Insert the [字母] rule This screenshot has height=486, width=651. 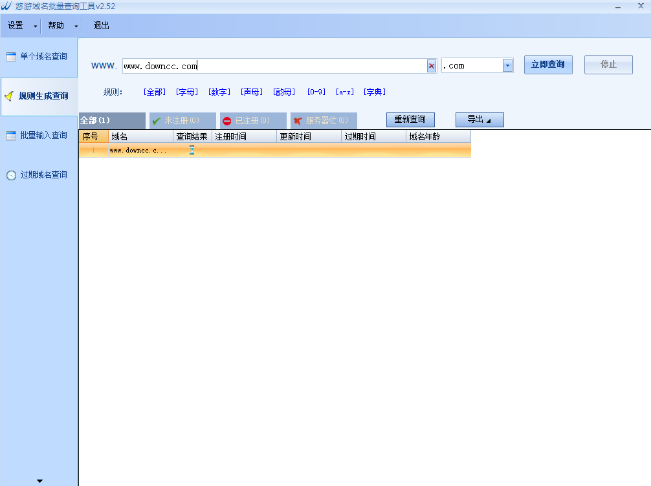[x=187, y=92]
